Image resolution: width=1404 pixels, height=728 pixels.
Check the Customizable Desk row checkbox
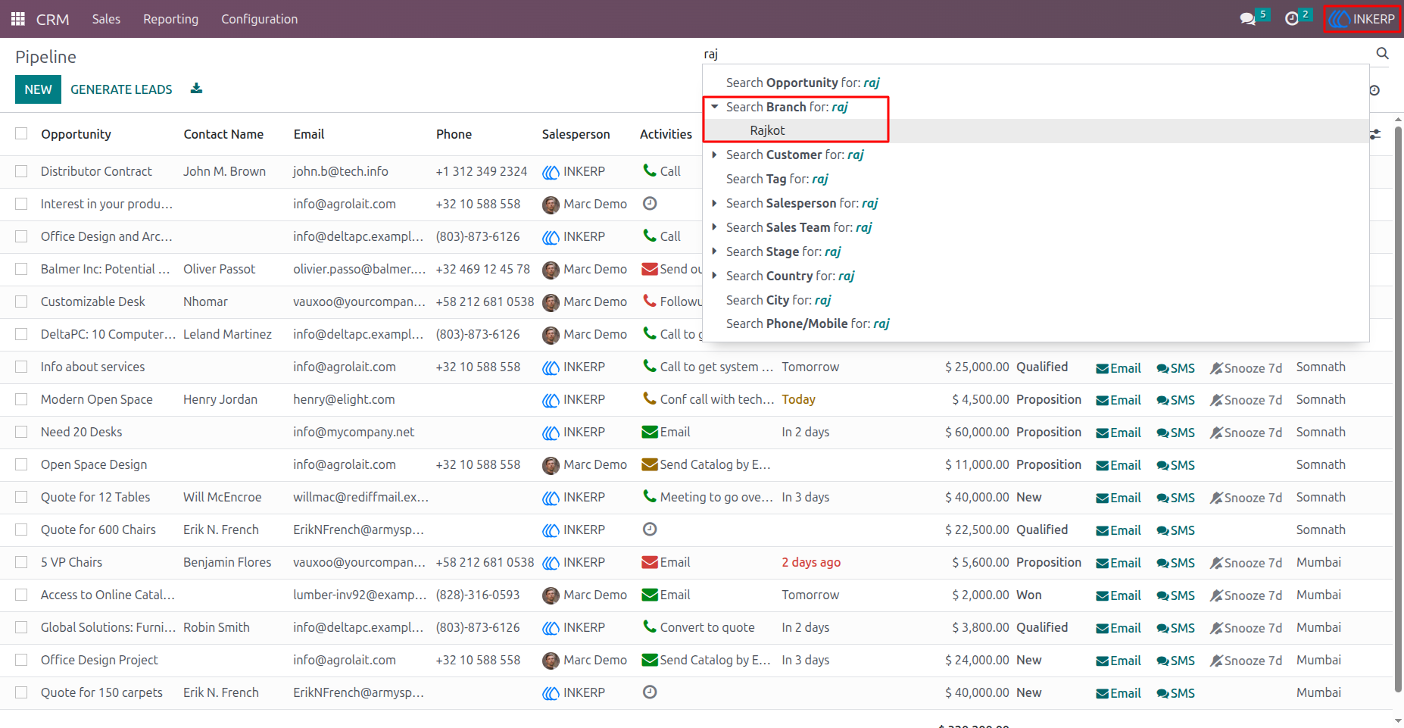click(21, 302)
